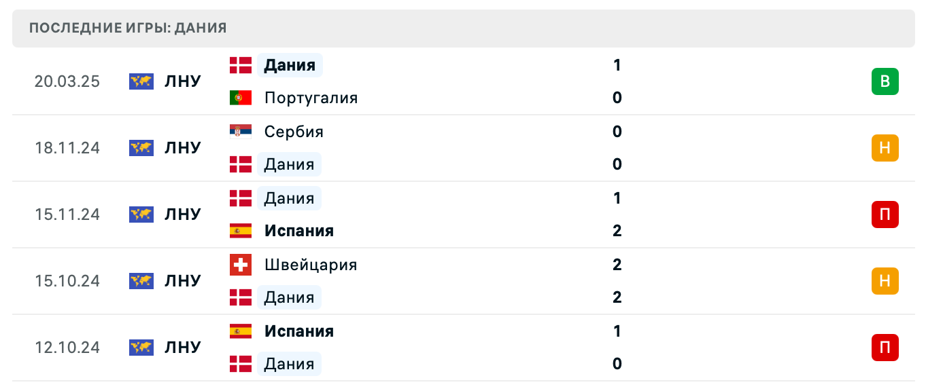Open Португалия team link
Viewport: 926px width, 391px height.
311,98
